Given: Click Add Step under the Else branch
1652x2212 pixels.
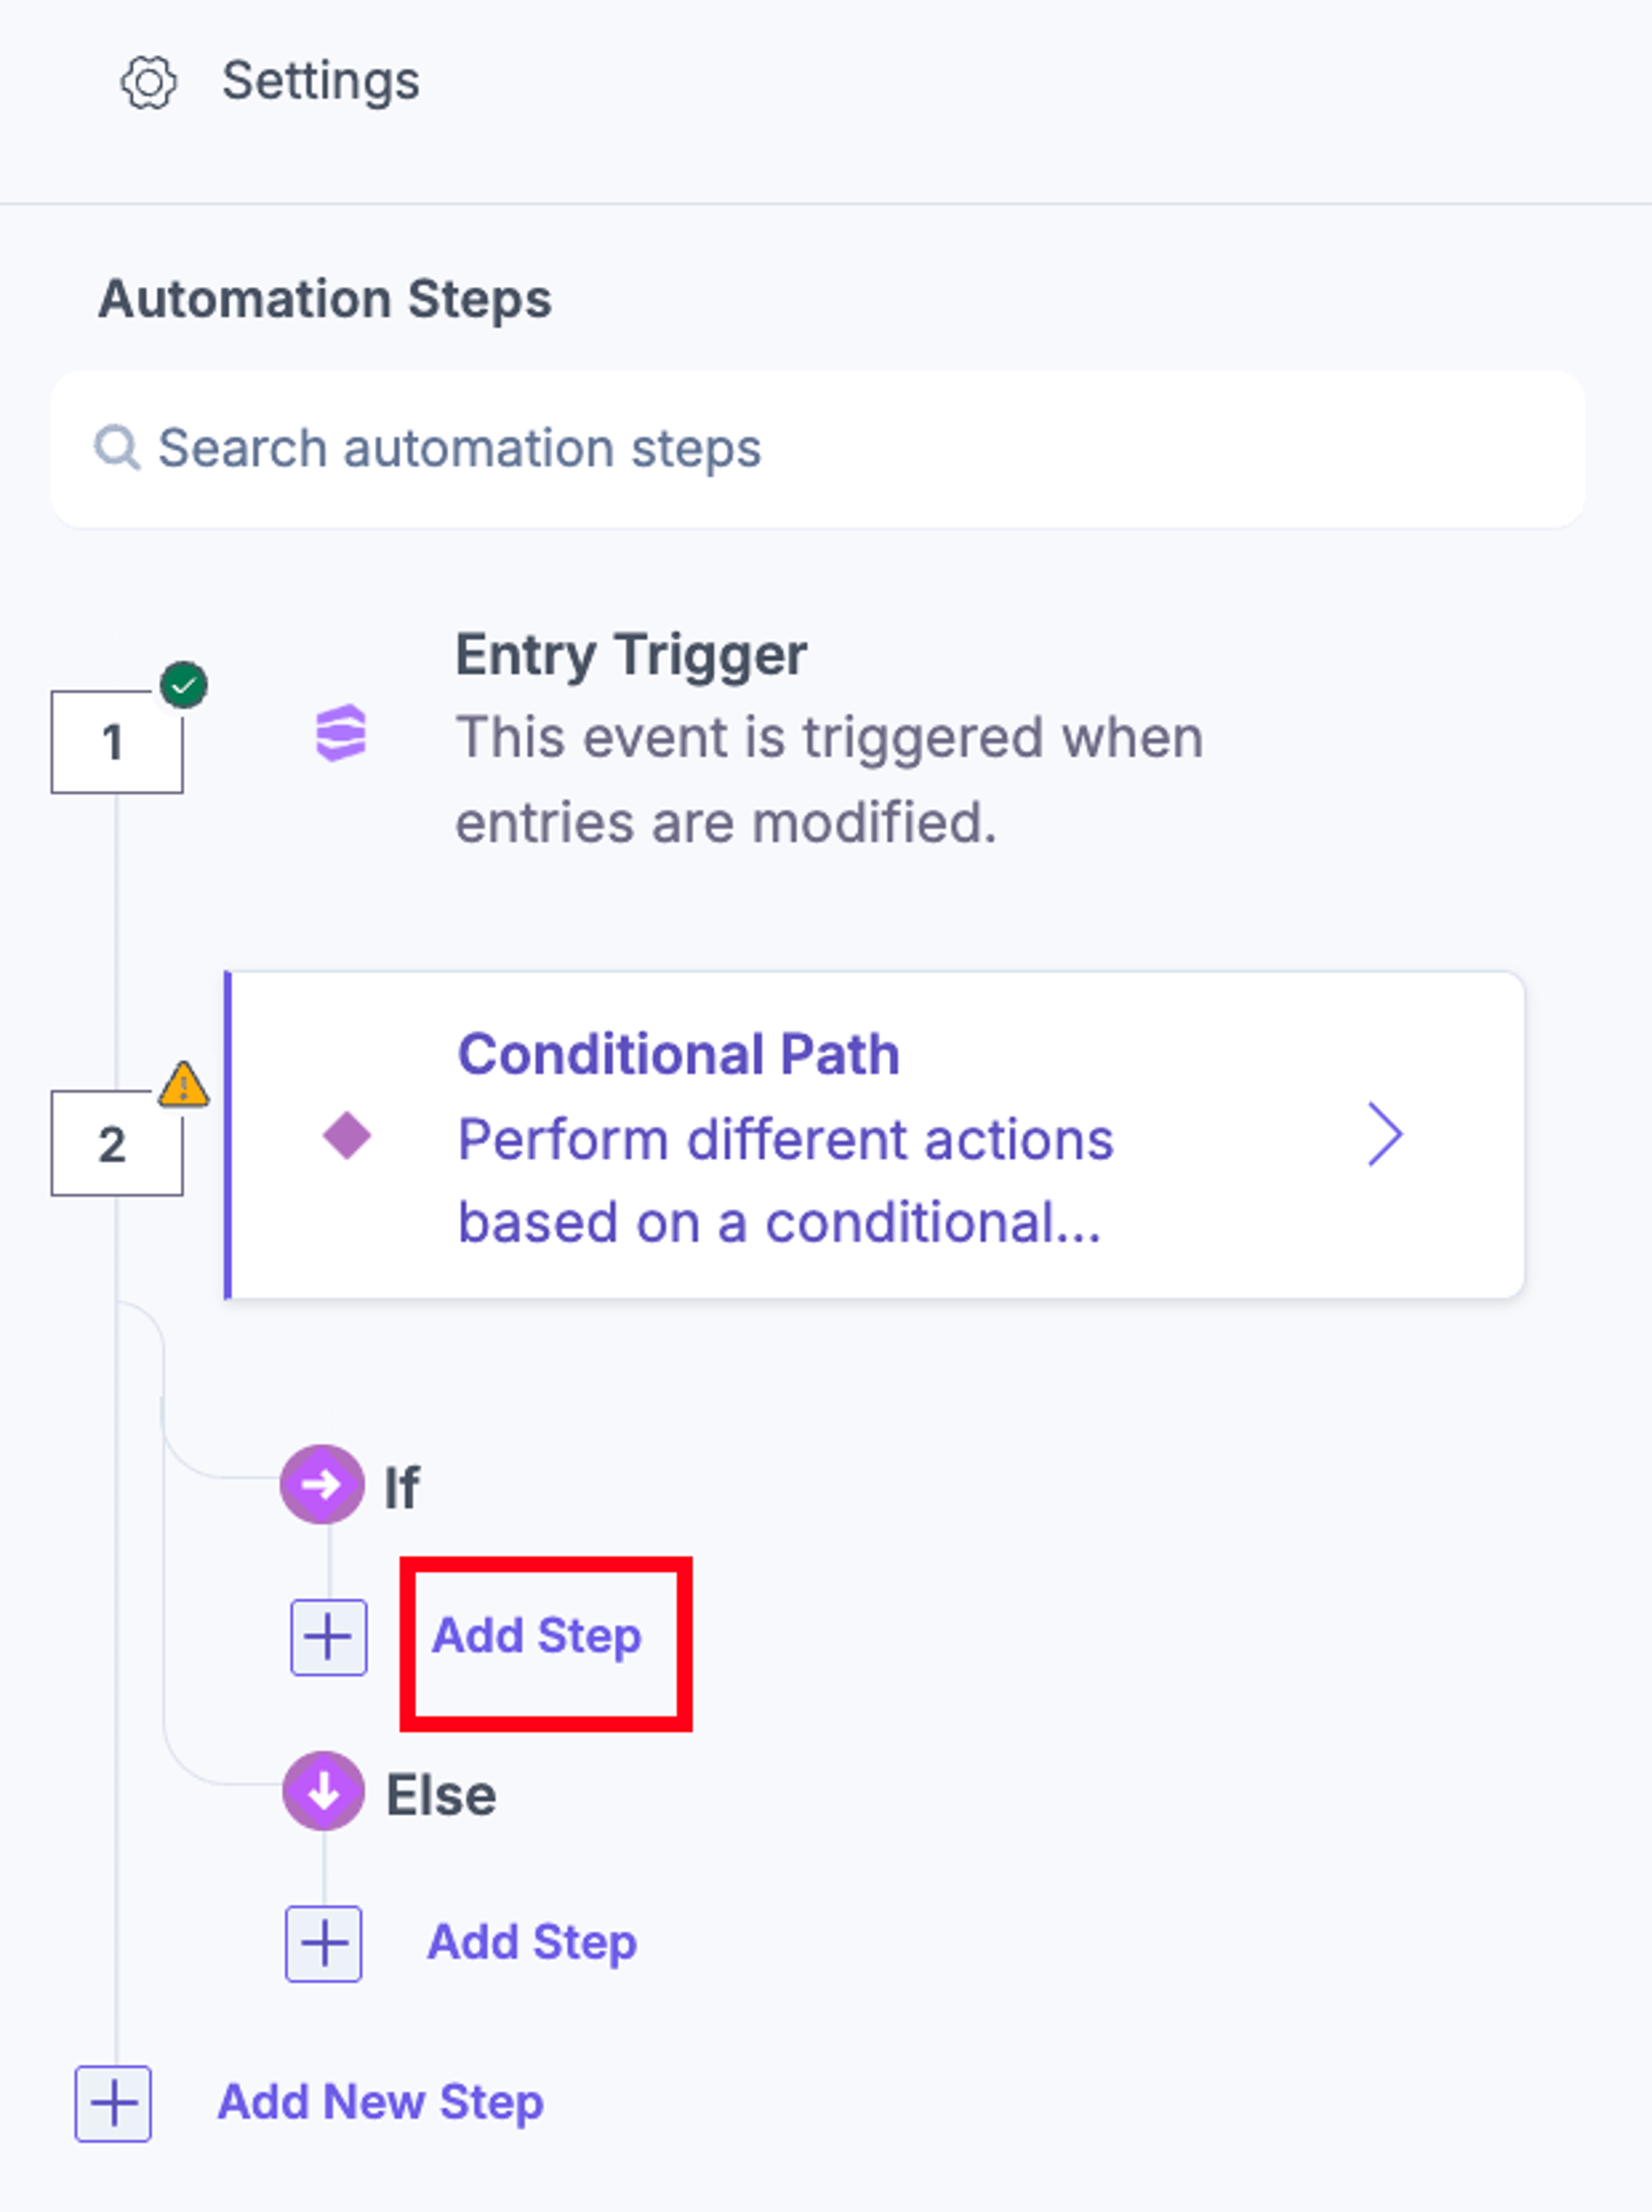Looking at the screenshot, I should click(x=533, y=1943).
